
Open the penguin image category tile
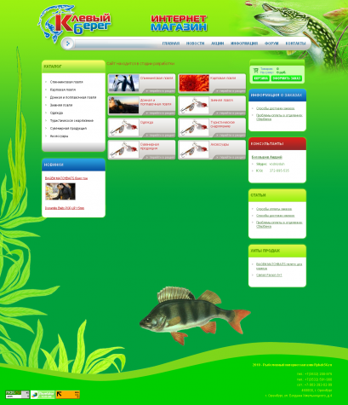pos(123,83)
